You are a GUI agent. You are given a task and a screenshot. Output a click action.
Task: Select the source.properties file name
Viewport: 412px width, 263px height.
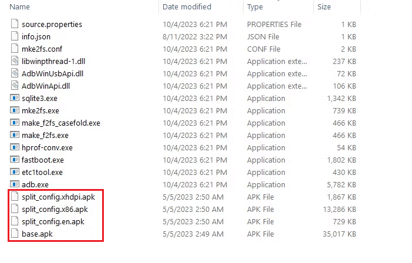[x=52, y=24]
